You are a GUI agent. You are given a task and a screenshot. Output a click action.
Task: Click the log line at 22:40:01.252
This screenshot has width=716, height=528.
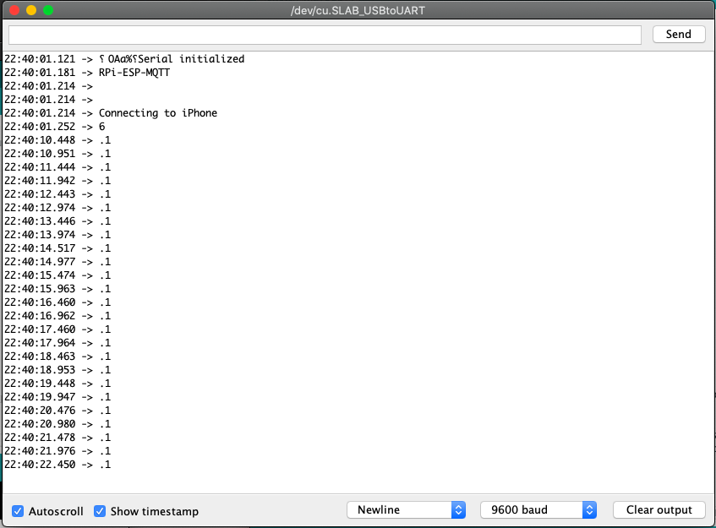[x=54, y=127]
